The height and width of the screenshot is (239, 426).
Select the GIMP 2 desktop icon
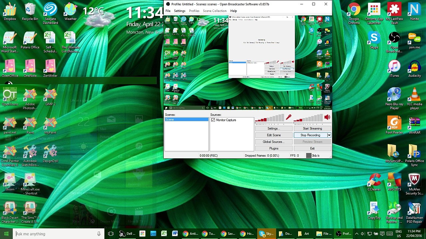pos(50,97)
